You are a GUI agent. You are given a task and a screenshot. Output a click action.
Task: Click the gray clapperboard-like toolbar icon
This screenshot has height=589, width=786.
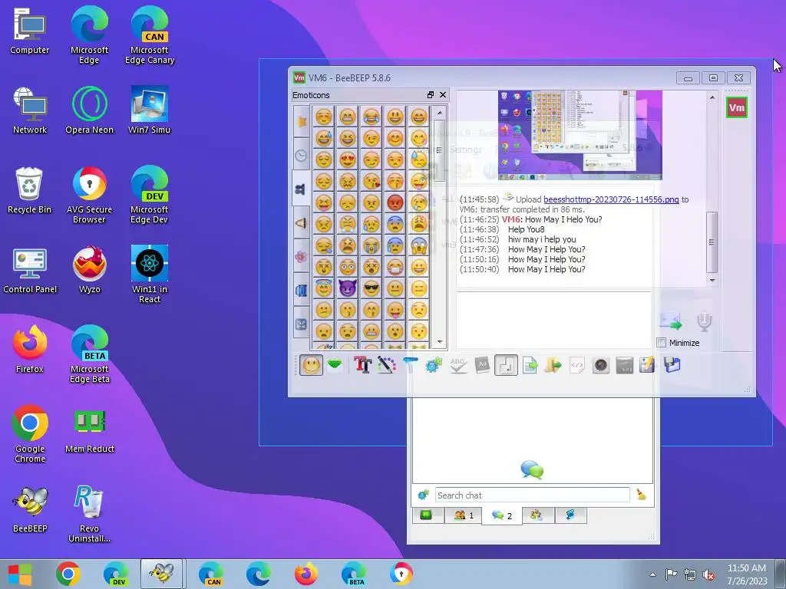click(625, 365)
